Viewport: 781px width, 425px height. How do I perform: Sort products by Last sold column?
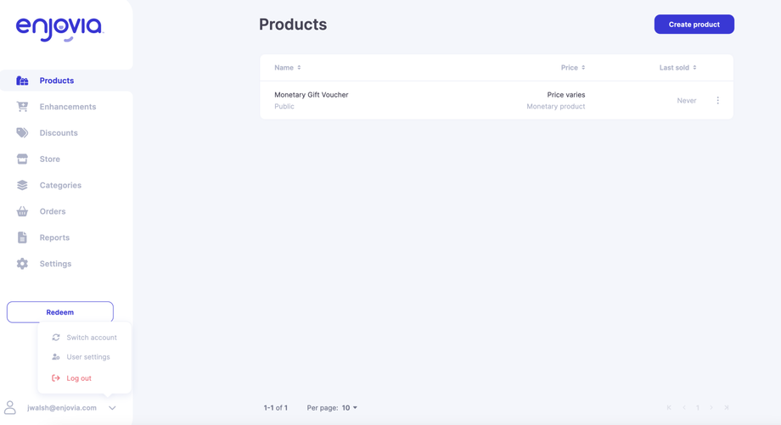[x=678, y=68]
